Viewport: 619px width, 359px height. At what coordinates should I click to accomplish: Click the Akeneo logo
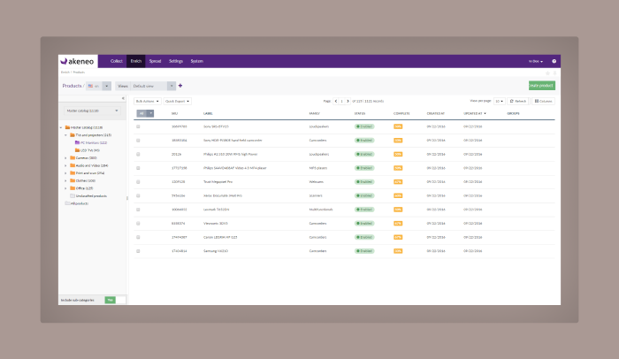tap(77, 61)
